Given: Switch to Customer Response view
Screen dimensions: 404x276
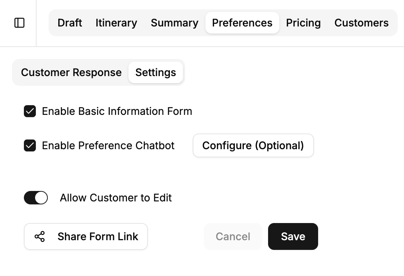Looking at the screenshot, I should [71, 72].
